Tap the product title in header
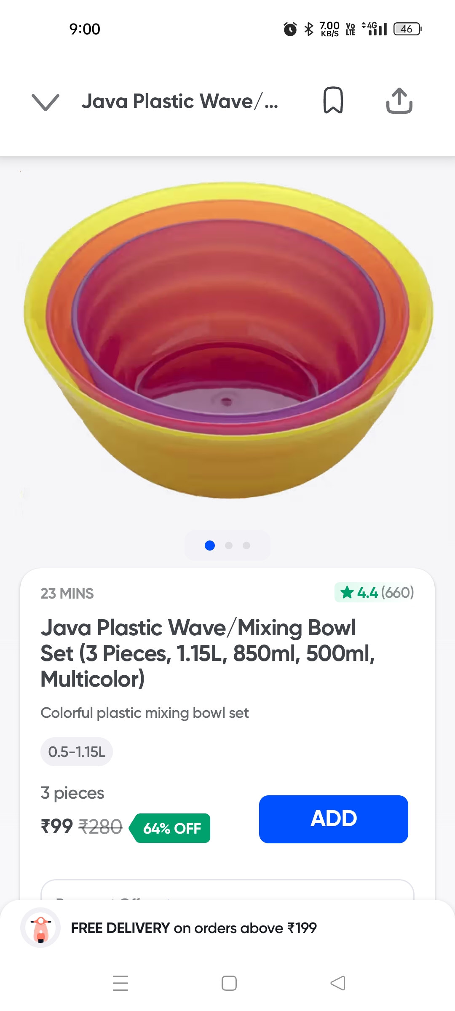The width and height of the screenshot is (455, 1011). coord(180,102)
